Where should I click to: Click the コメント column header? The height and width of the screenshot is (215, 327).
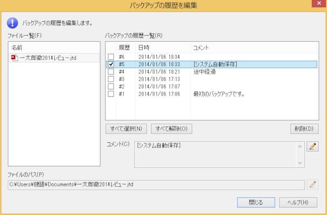(x=253, y=47)
